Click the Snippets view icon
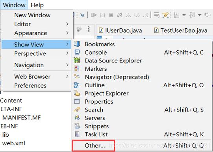Screen dimensions: 213x152 (x=77, y=126)
